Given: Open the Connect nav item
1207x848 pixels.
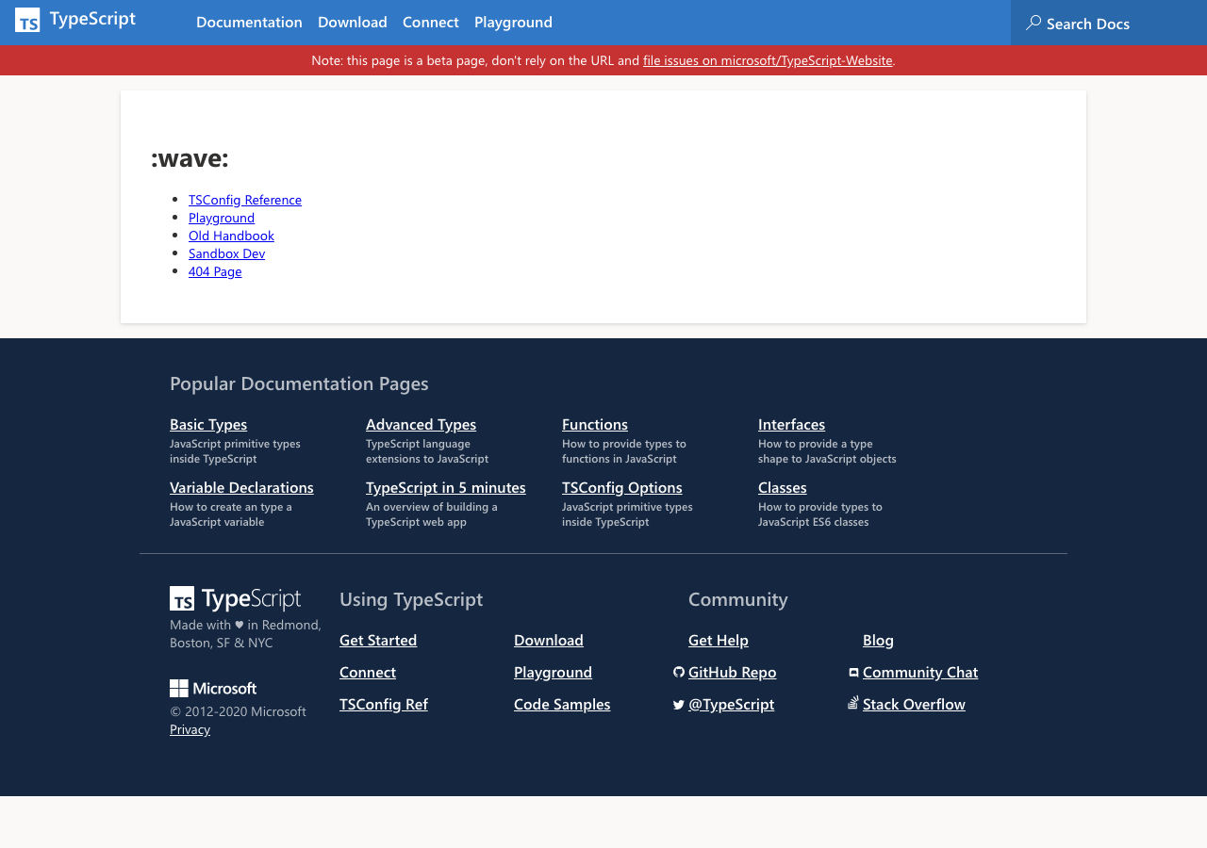Looking at the screenshot, I should [431, 22].
